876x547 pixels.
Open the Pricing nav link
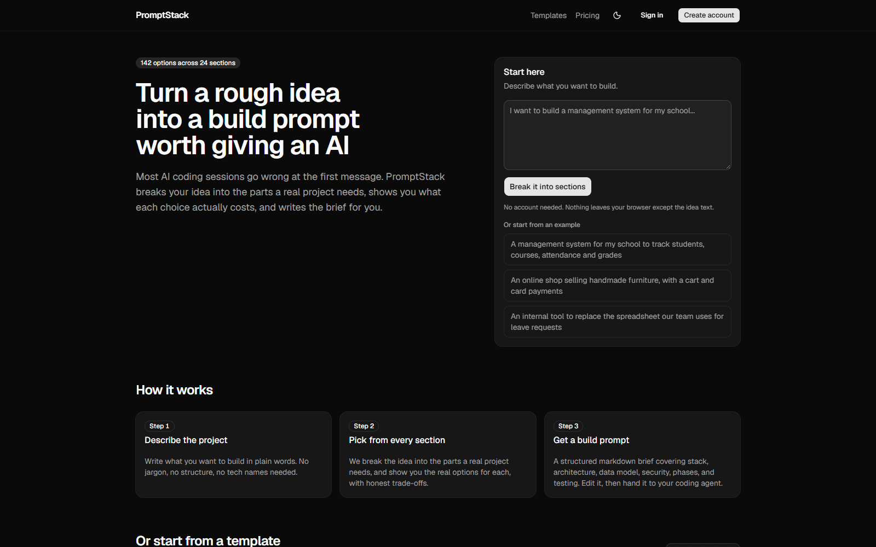[587, 15]
